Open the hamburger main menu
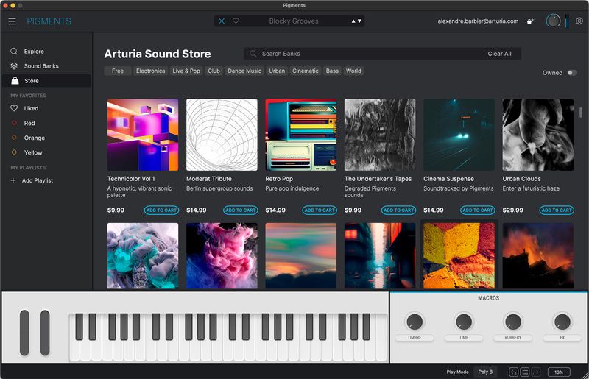Image resolution: width=589 pixels, height=379 pixels. click(x=12, y=21)
